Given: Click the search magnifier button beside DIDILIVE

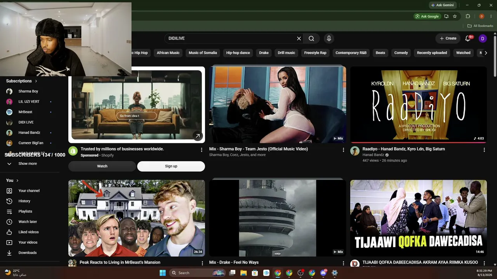Looking at the screenshot, I should 311,38.
